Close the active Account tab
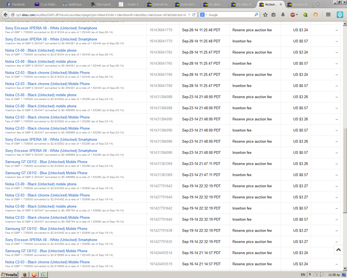Viewport: 347px width, 278px height. (280, 4)
